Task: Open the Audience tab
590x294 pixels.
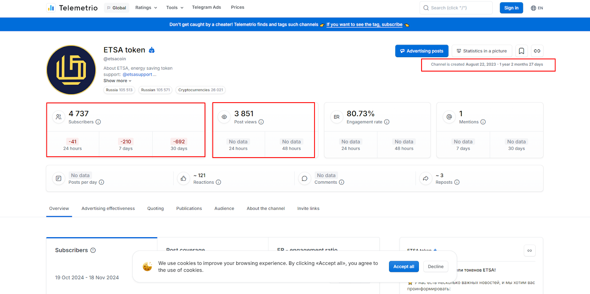Action: point(224,208)
